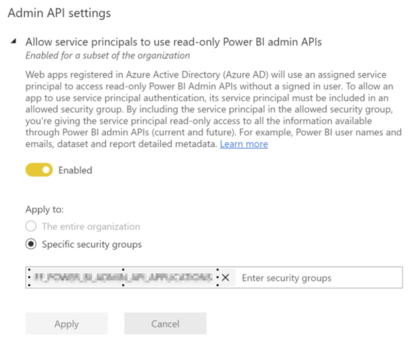Select Specific security groups radio option

[x=31, y=244]
